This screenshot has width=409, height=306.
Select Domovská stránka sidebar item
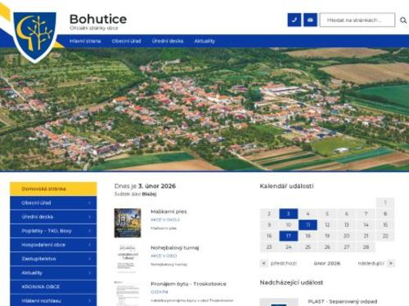pyautogui.click(x=53, y=188)
